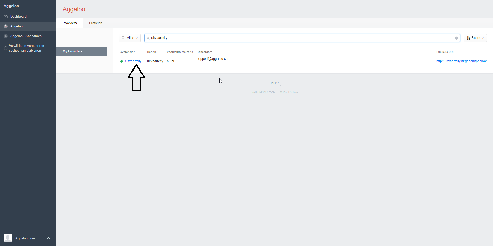Click support@aggeloo.com admin cell

click(213, 59)
